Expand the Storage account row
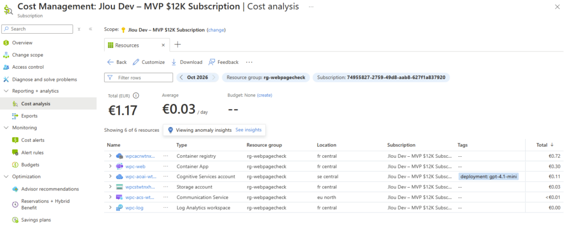Image resolution: width=568 pixels, height=226 pixels. click(110, 187)
